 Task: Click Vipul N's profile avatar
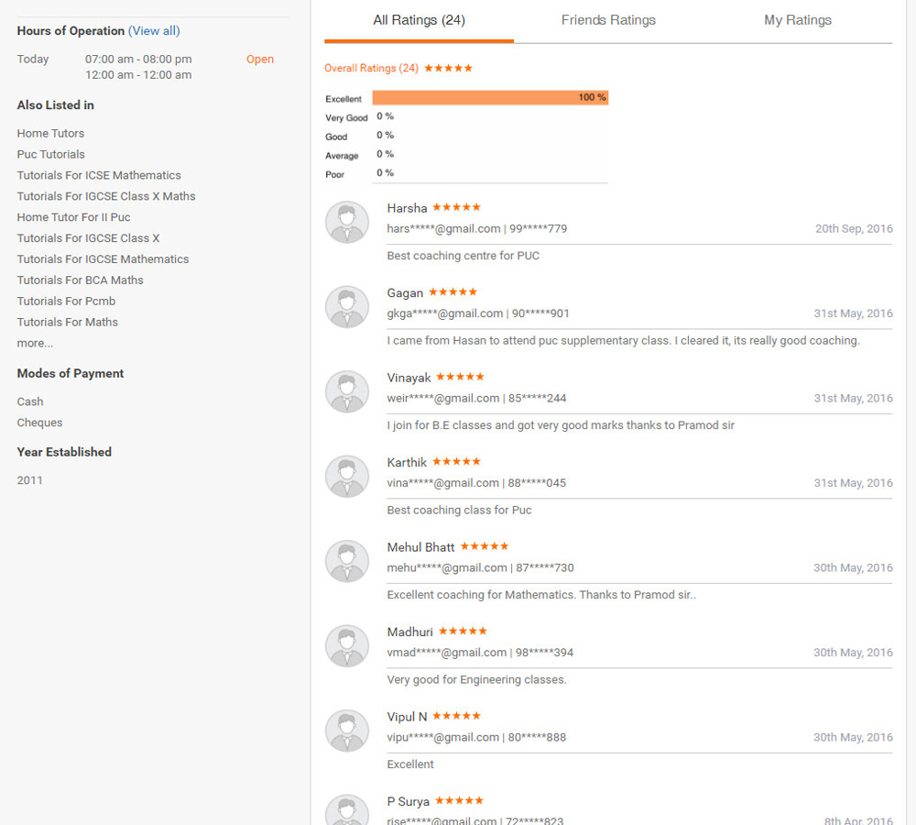347,731
